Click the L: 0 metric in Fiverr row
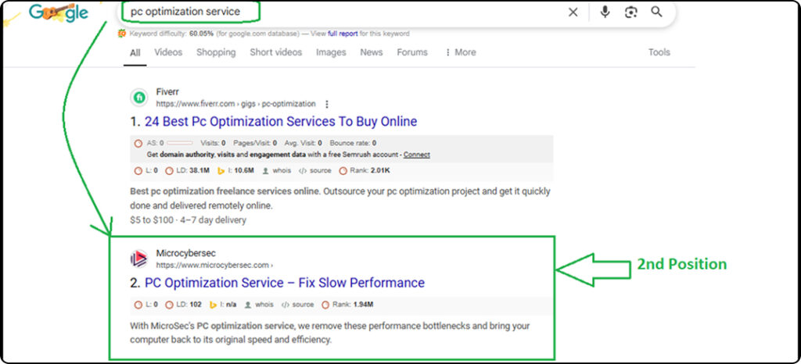 tap(146, 171)
